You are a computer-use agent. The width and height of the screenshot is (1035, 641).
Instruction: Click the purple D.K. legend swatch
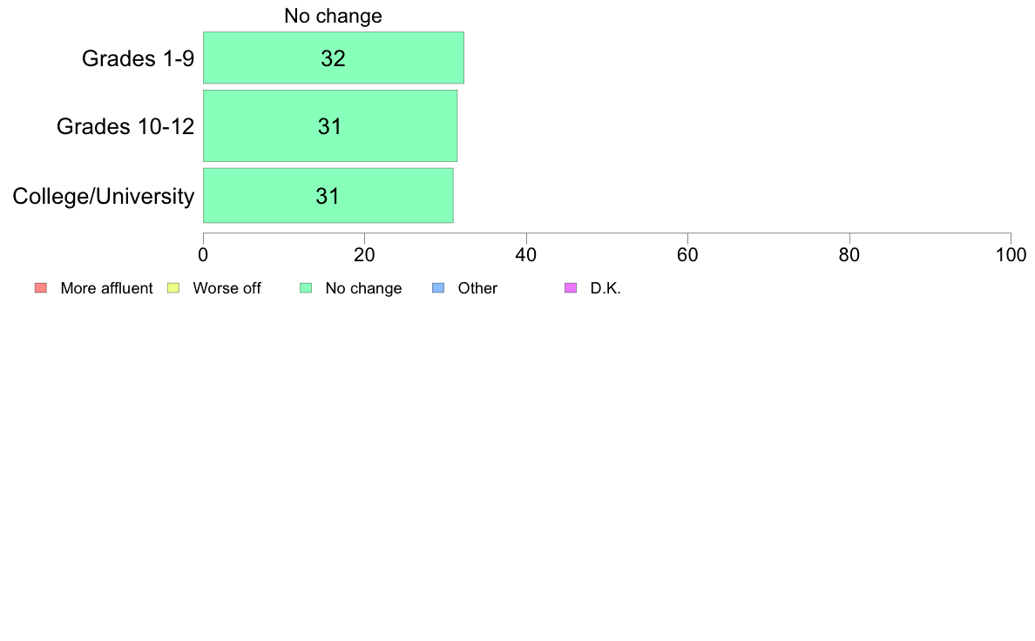(x=571, y=287)
